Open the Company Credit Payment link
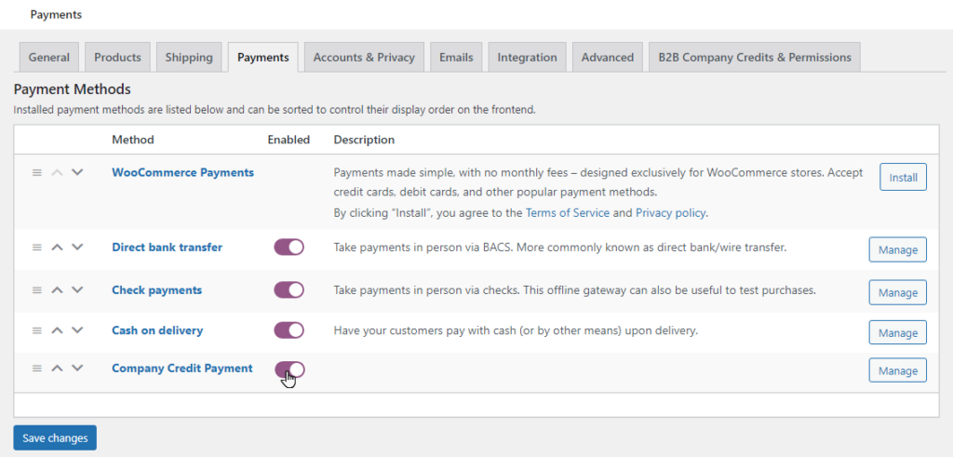 182,369
